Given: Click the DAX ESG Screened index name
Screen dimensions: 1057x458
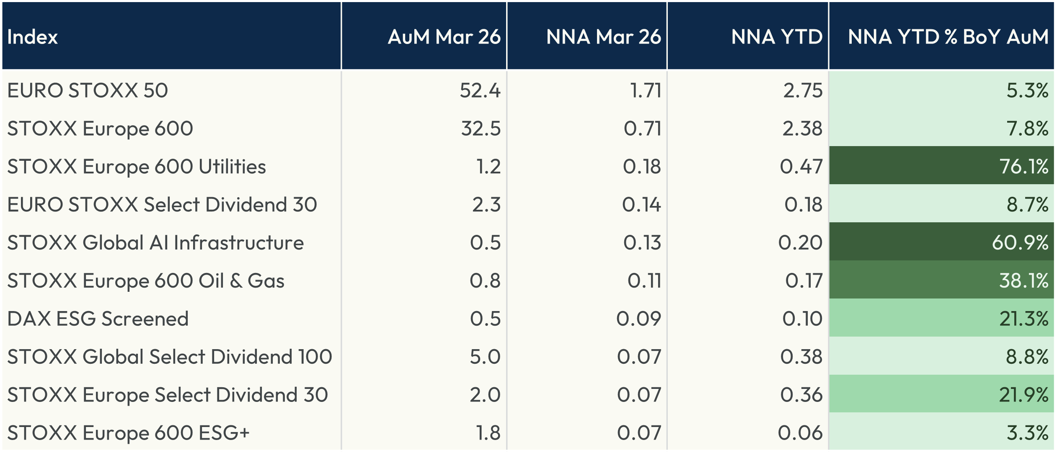Looking at the screenshot, I should [x=98, y=319].
